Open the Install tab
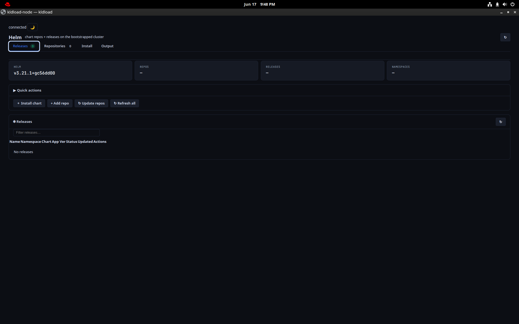 (87, 46)
